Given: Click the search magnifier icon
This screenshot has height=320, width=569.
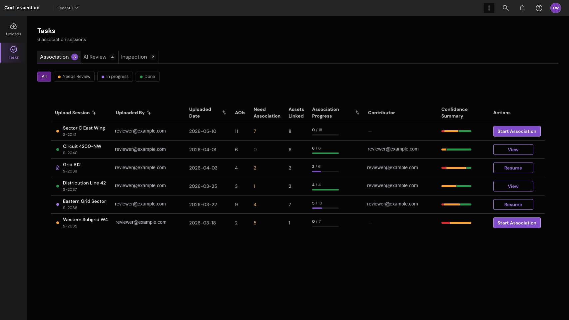Looking at the screenshot, I should click(x=506, y=8).
